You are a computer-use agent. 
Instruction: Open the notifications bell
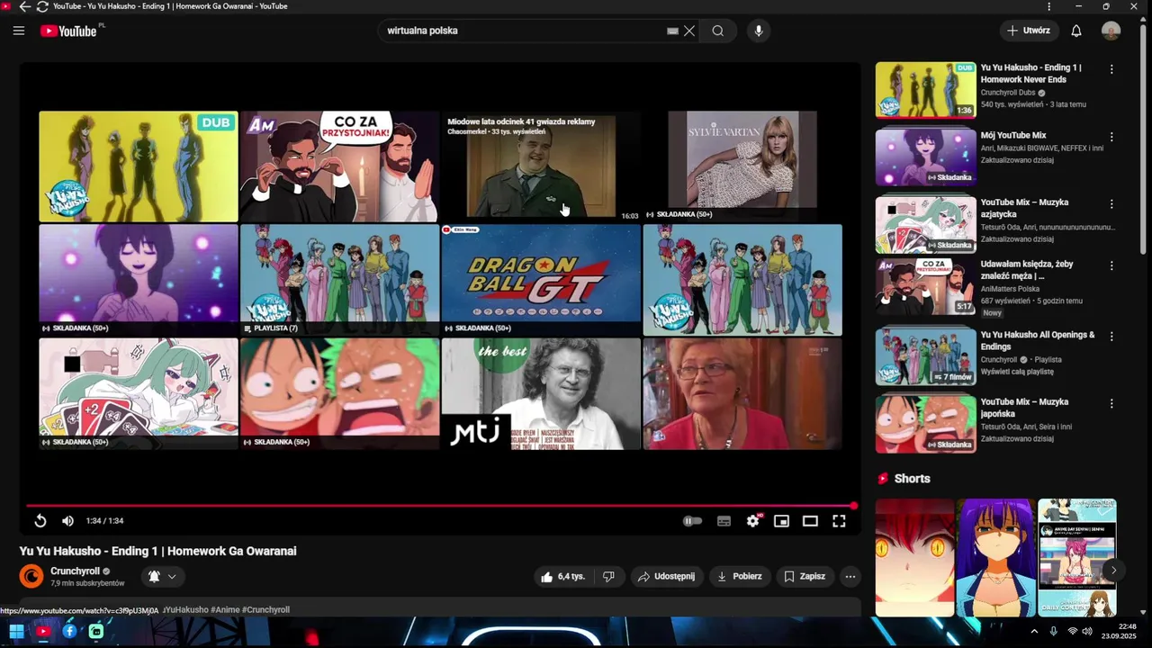[x=1076, y=31]
